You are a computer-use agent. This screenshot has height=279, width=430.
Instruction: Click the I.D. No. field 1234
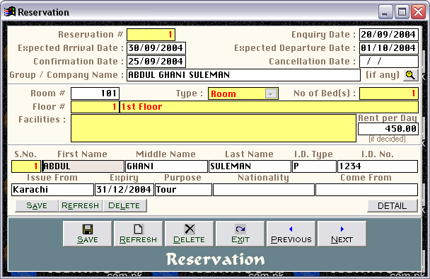click(x=378, y=166)
